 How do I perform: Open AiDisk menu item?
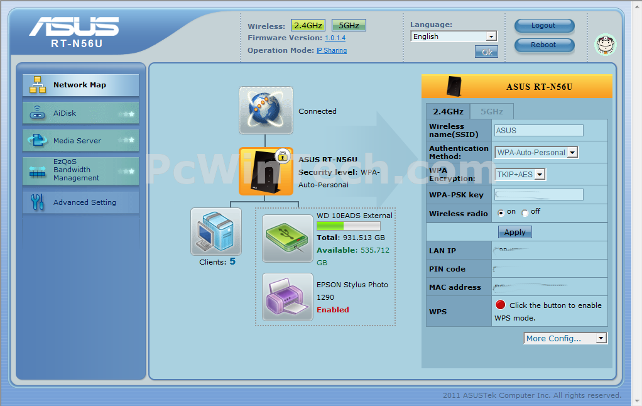click(x=80, y=113)
